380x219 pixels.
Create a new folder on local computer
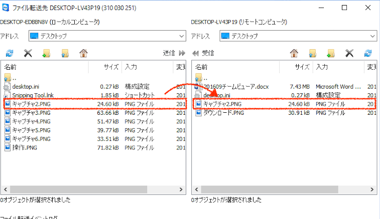click(47, 53)
